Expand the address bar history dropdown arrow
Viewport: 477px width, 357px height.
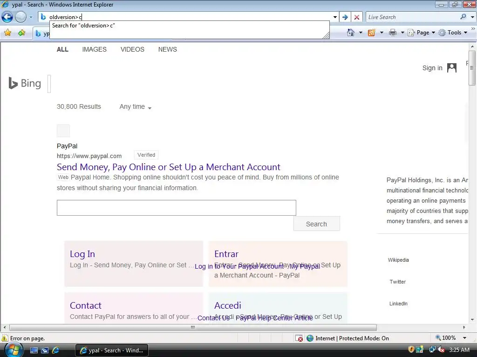tap(335, 17)
